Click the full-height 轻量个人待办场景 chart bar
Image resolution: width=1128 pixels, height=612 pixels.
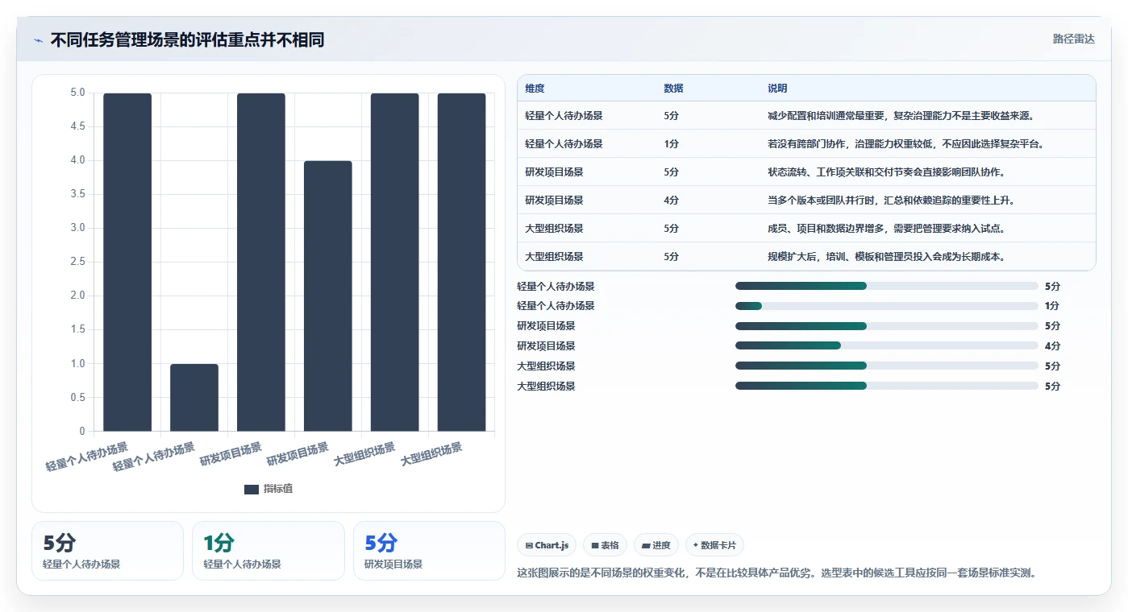click(x=127, y=262)
